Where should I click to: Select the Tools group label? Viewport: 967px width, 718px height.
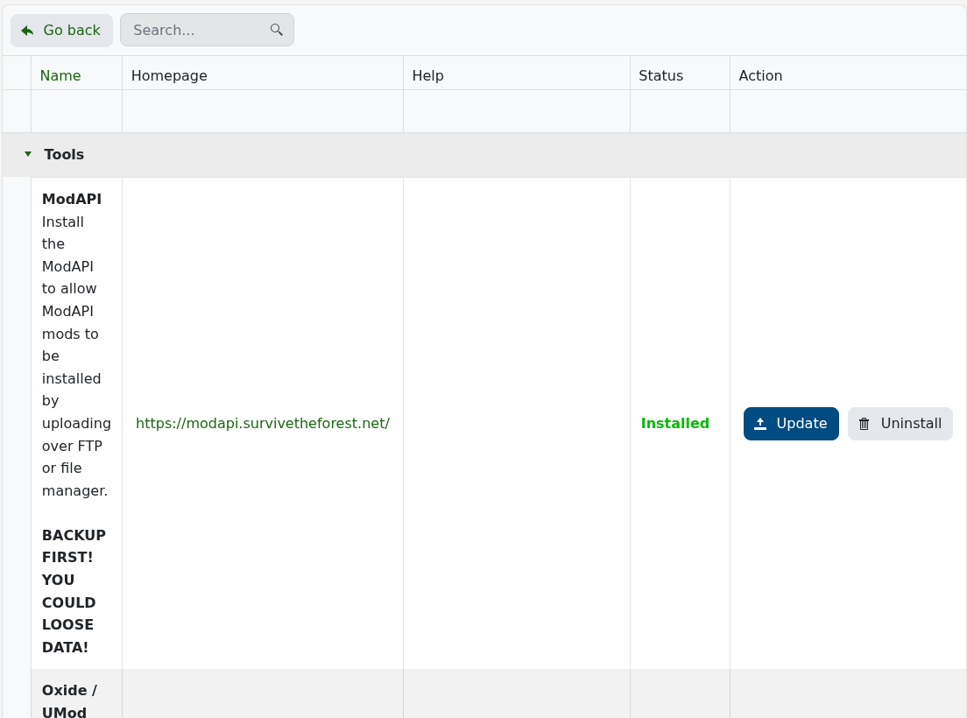[64, 154]
